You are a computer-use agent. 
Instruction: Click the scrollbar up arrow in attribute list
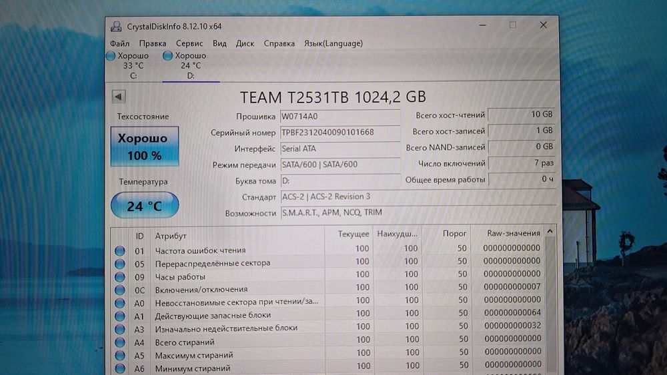[550, 231]
